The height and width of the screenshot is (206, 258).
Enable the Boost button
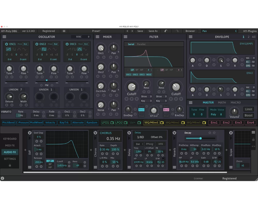pyautogui.click(x=248, y=115)
